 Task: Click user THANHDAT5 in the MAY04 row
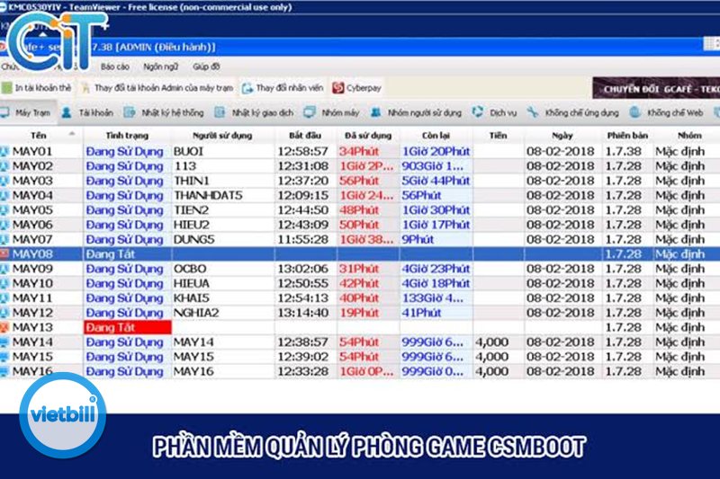[x=208, y=195]
